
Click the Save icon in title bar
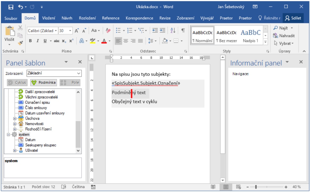[x=11, y=7]
